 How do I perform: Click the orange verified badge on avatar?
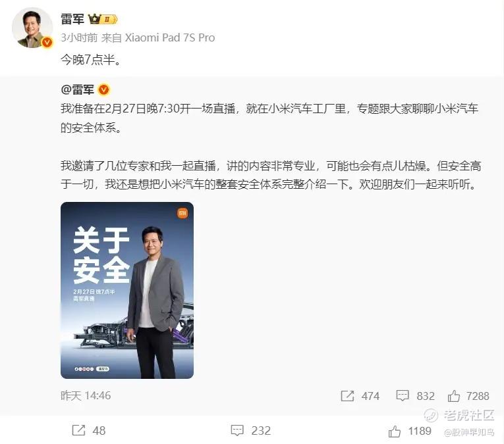coord(47,42)
